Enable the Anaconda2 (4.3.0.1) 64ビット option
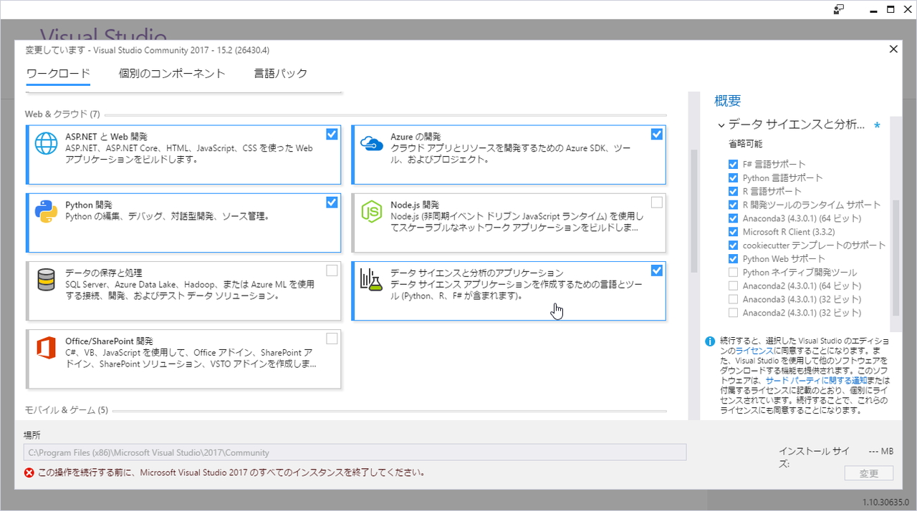The image size is (917, 511). pyautogui.click(x=733, y=286)
